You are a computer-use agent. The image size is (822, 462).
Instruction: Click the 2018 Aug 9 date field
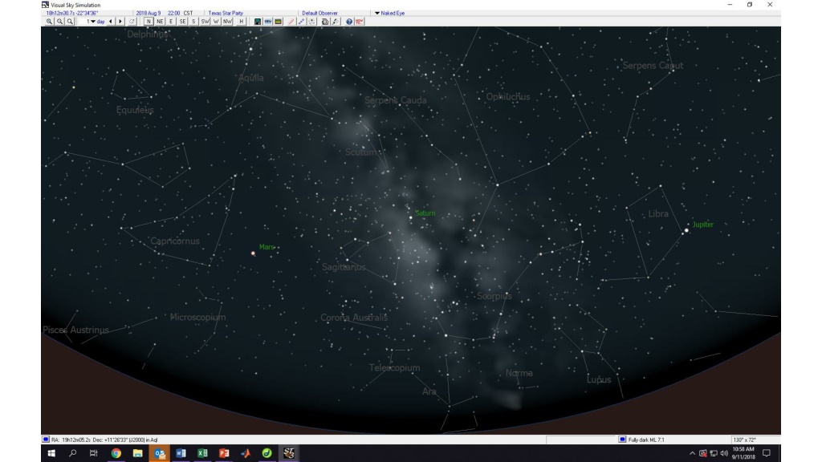point(149,13)
